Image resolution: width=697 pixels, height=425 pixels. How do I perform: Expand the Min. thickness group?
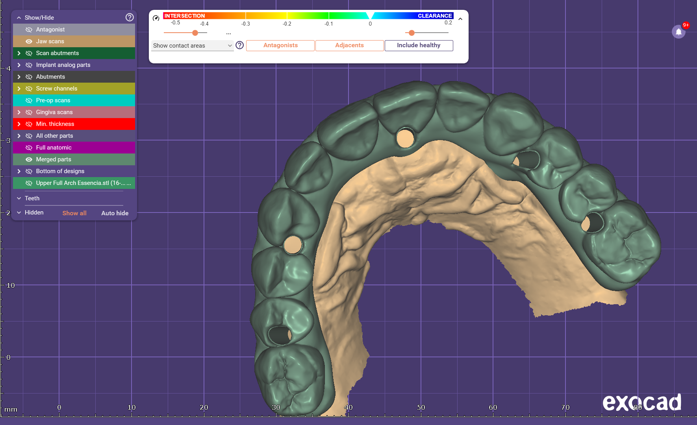coord(19,124)
